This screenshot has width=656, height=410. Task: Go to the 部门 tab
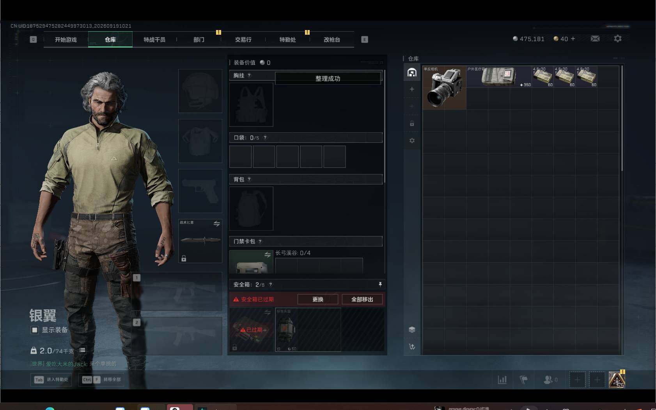tap(199, 40)
